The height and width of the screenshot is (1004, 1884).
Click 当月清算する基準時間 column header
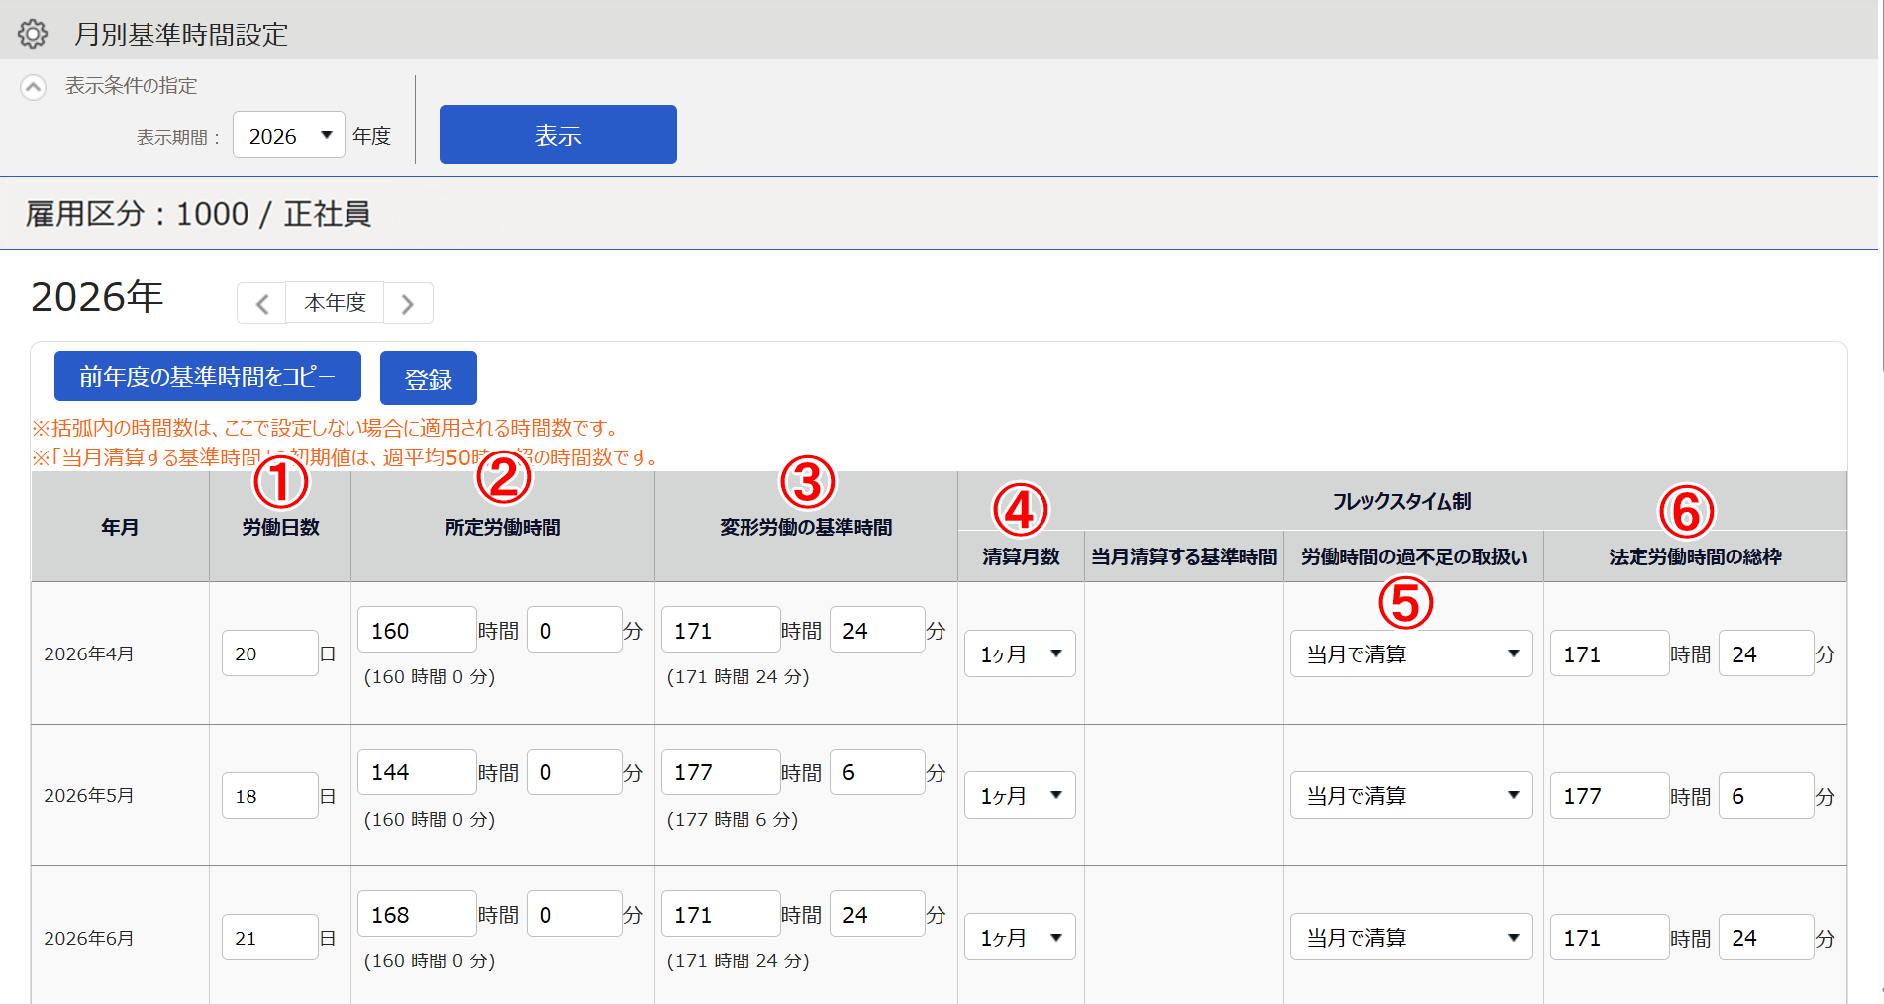click(1184, 557)
